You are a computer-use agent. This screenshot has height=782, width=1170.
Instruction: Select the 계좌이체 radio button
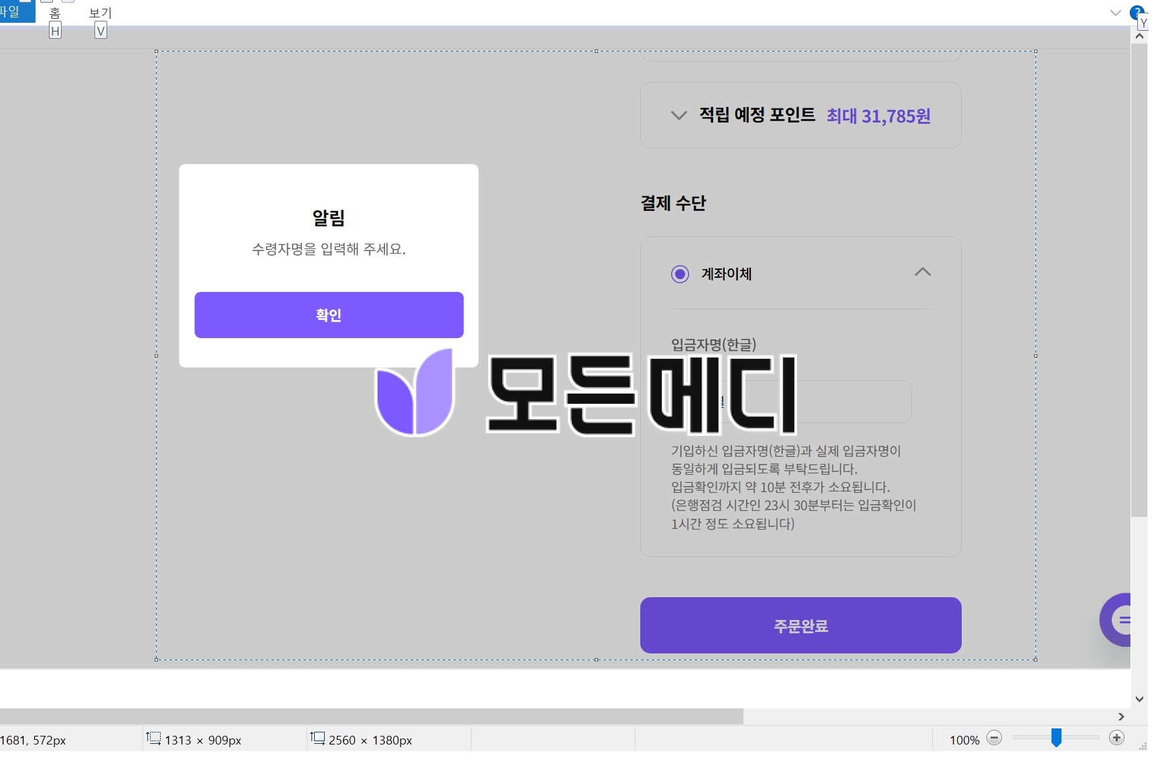pos(680,274)
